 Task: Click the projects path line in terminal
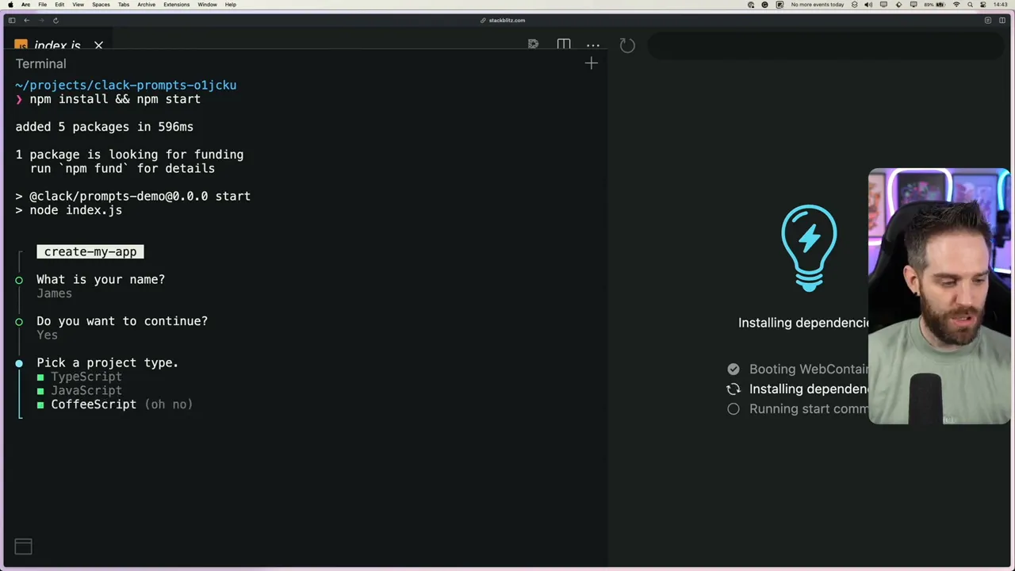pyautogui.click(x=126, y=85)
